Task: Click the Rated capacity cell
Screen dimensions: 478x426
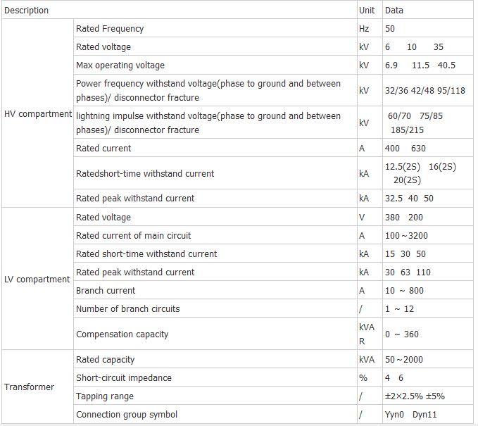Action: pyautogui.click(x=106, y=360)
